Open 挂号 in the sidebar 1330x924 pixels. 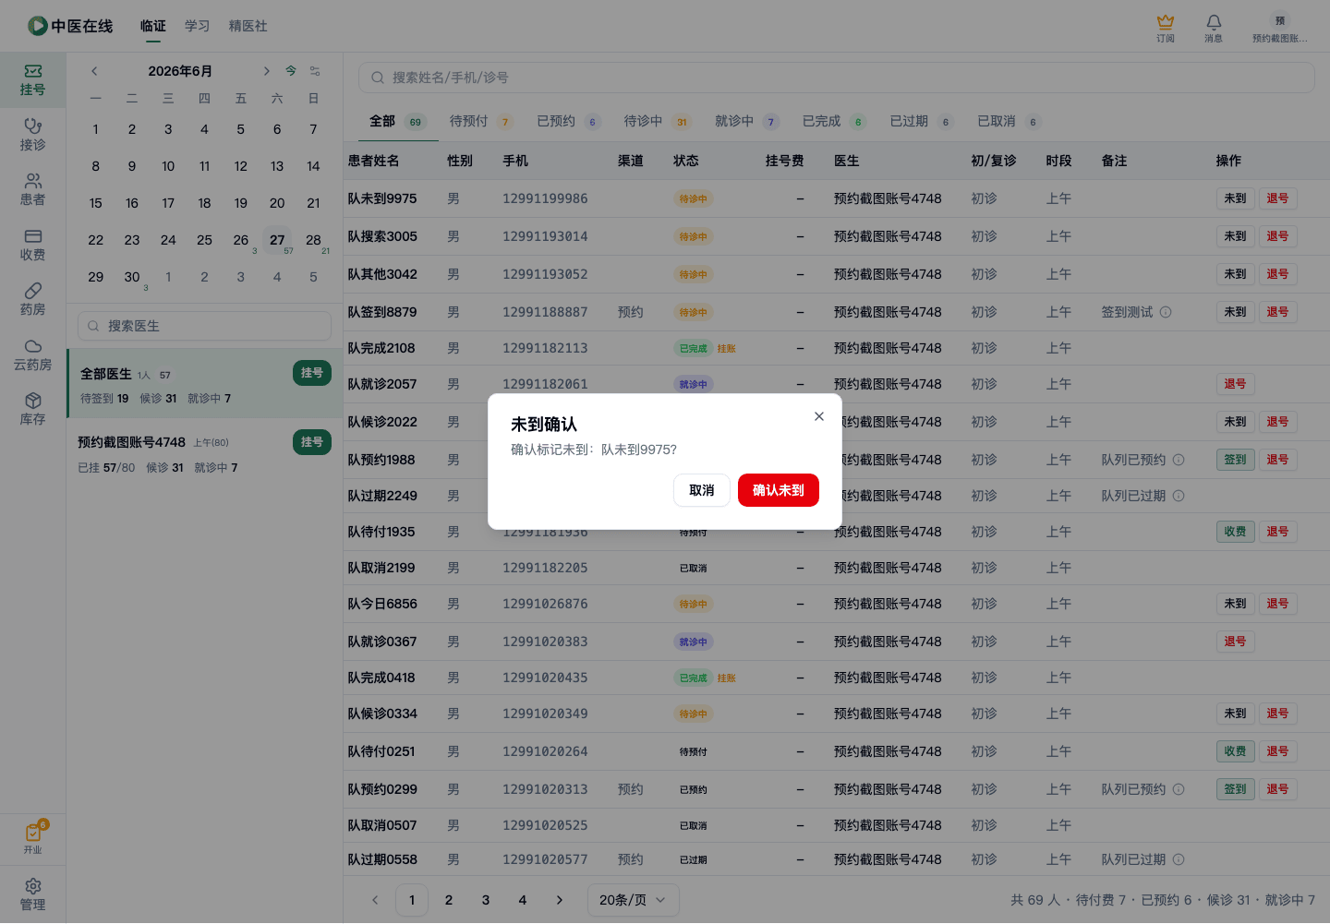pos(32,80)
